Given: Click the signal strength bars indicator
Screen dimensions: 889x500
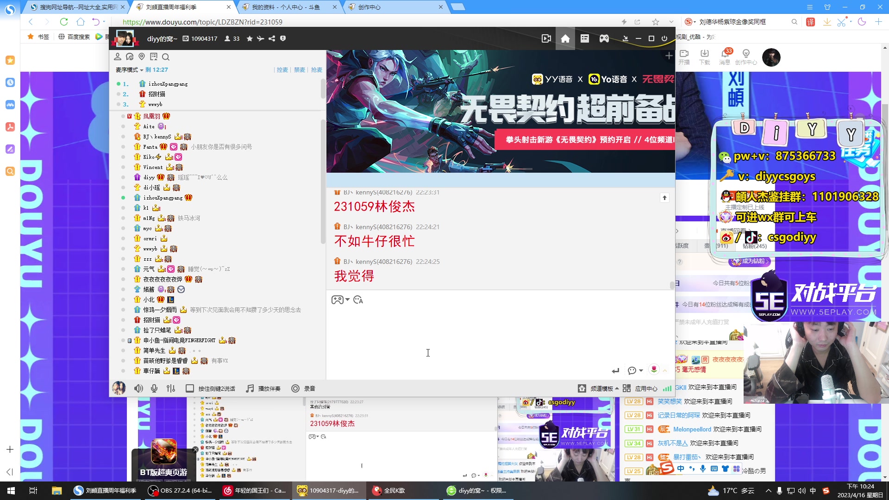Looking at the screenshot, I should 667,388.
